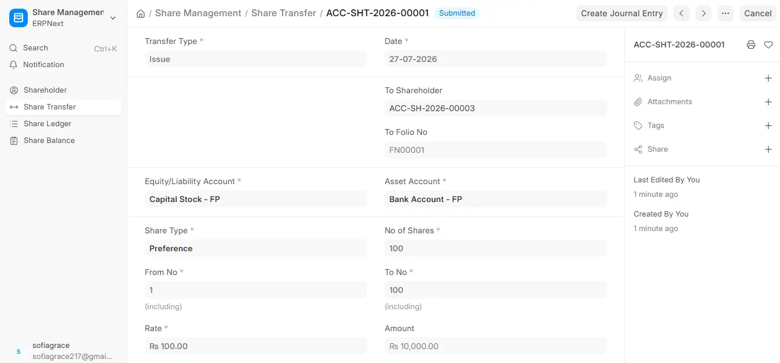
Task: Click the Search field in sidebar
Action: click(x=64, y=48)
